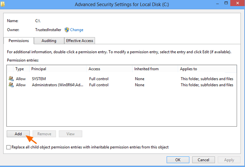Maximize the Advanced Security Settings window
This screenshot has width=245, height=167.
pos(226,3)
